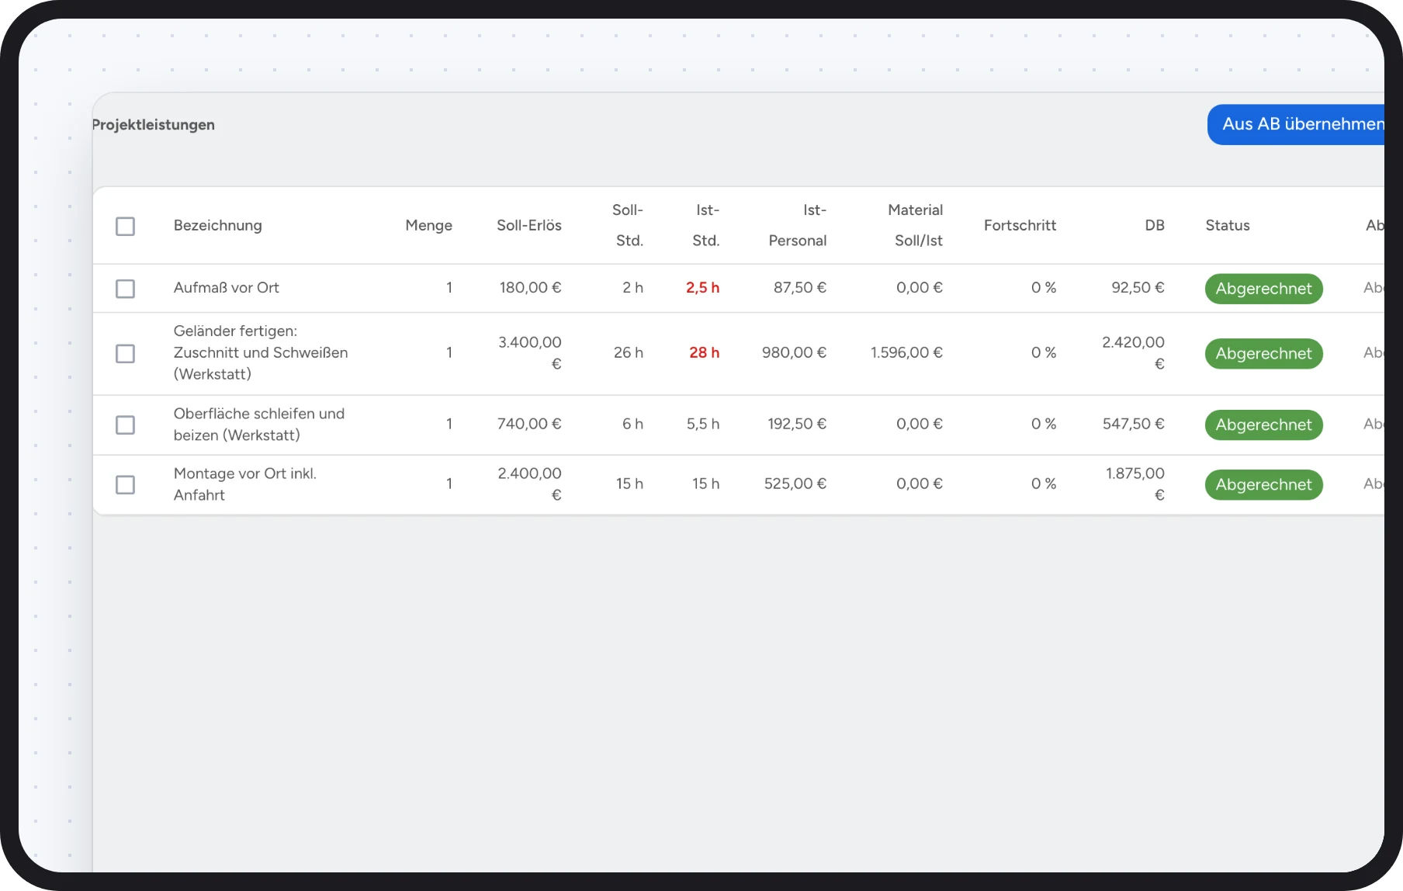
Task: Click Abgerechnet badge for 'Oberfläche schleifen' row
Action: pos(1263,425)
